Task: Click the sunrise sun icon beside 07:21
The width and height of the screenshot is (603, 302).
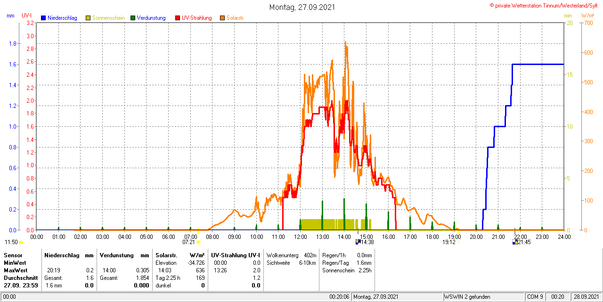Action: [x=198, y=242]
